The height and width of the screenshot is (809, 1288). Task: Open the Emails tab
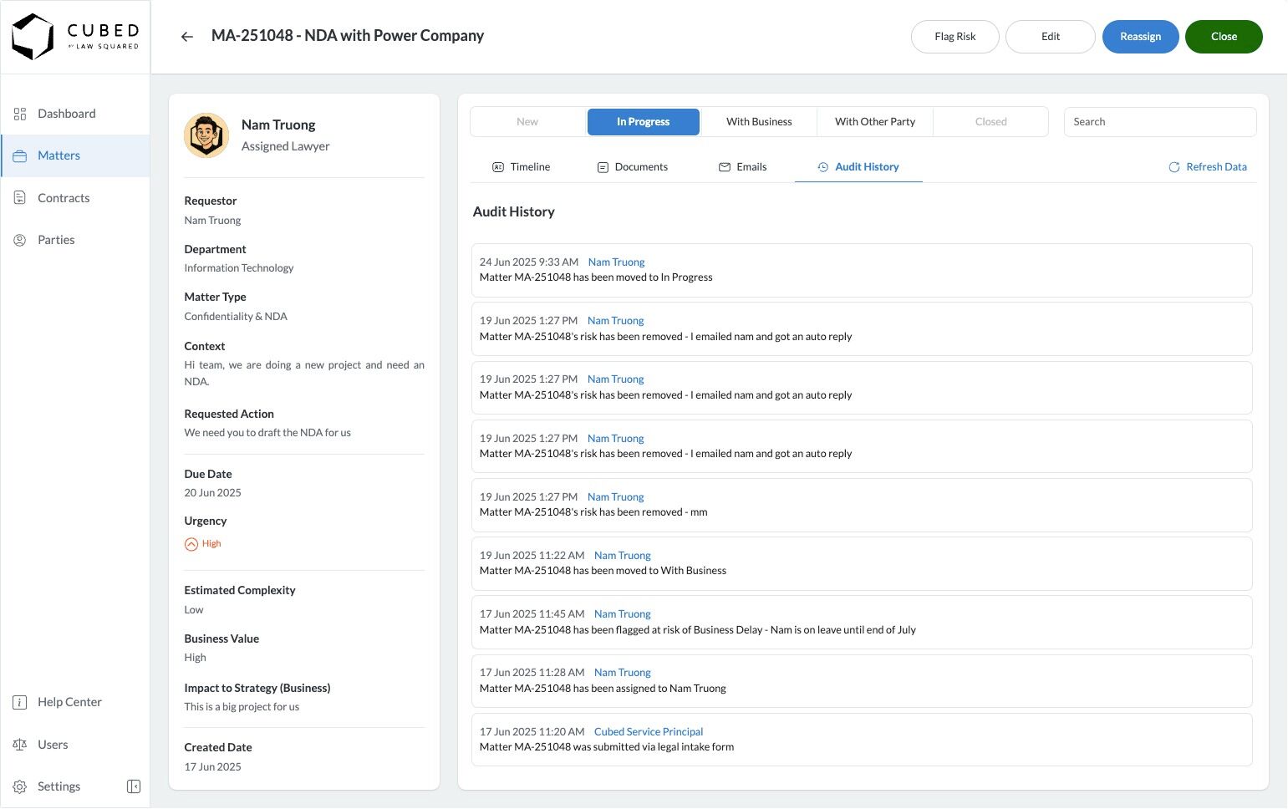(x=742, y=167)
